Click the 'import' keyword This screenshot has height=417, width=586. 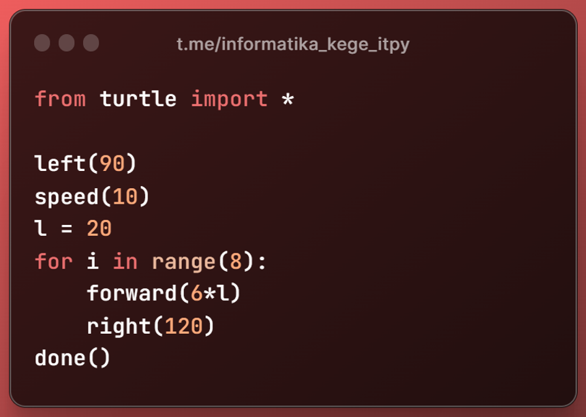[x=229, y=99]
